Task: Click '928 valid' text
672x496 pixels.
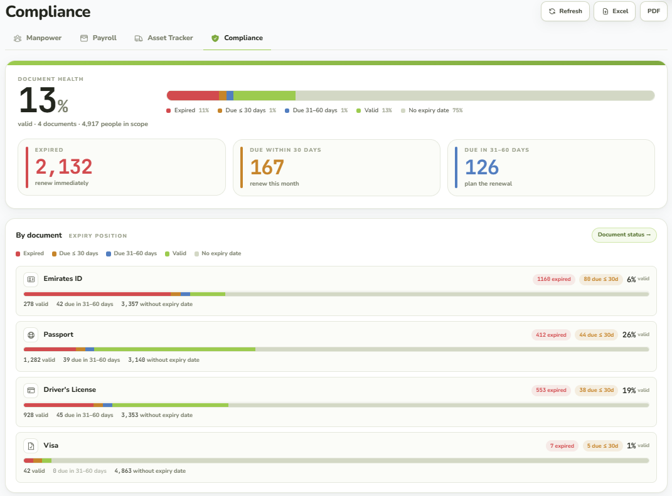Action: [x=36, y=415]
